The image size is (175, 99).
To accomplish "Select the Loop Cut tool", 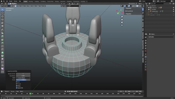I will [3, 46].
